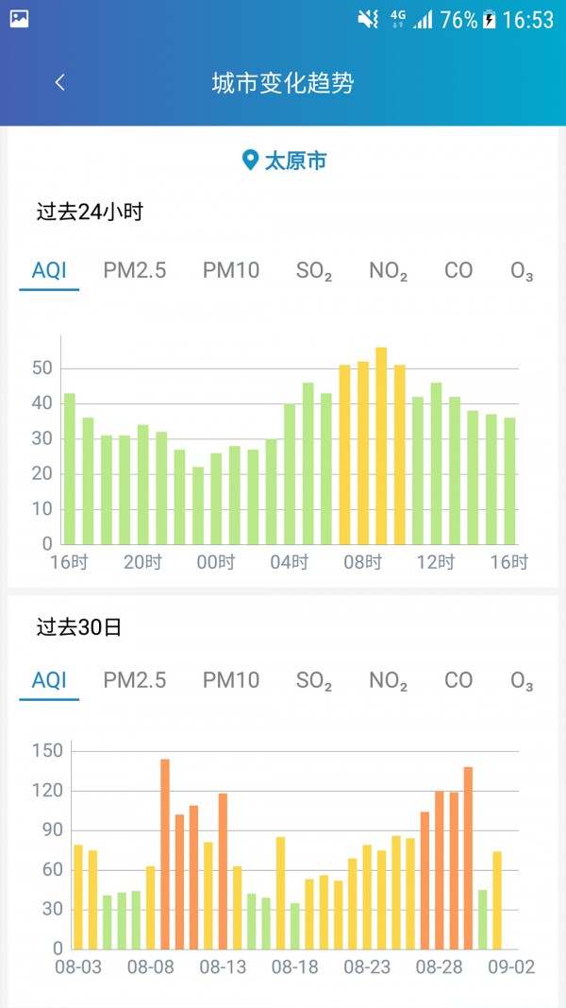Open the image notification icon in status bar
This screenshot has width=566, height=1008.
point(19,19)
